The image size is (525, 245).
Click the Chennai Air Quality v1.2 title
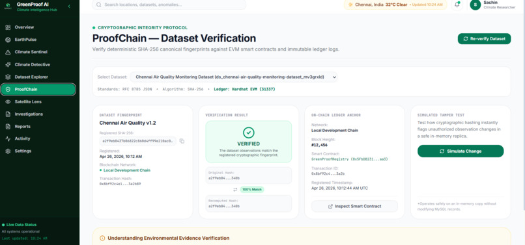tap(128, 123)
